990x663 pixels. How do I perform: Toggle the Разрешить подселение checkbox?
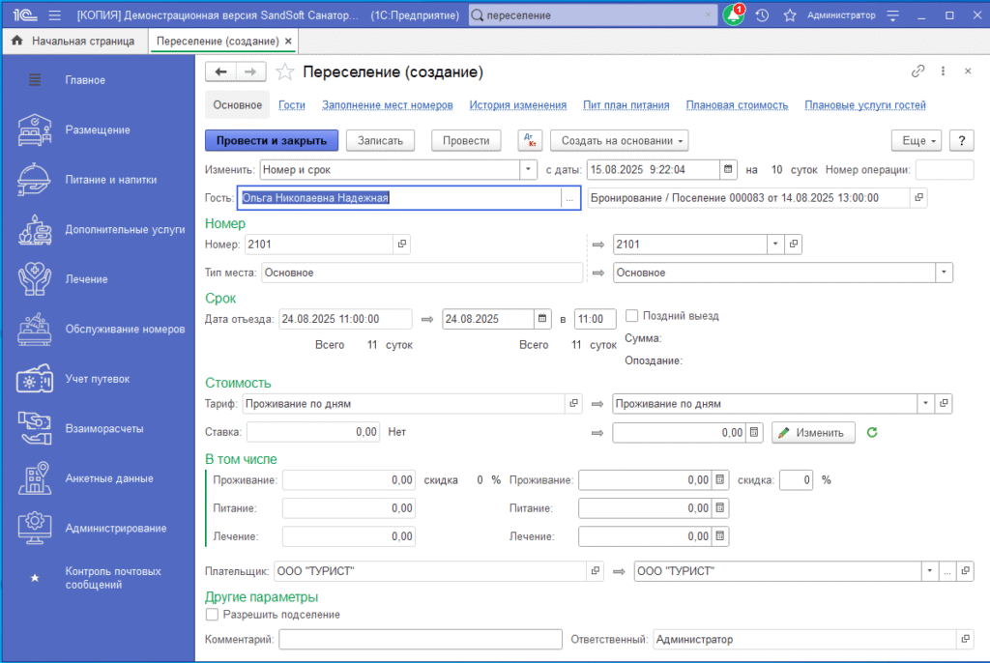click(213, 614)
